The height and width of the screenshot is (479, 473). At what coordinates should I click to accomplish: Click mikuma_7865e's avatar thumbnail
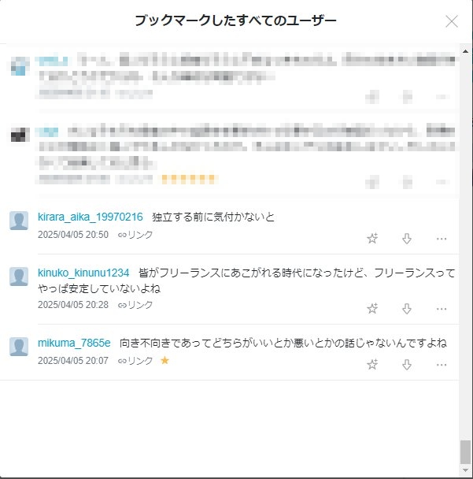coord(19,347)
